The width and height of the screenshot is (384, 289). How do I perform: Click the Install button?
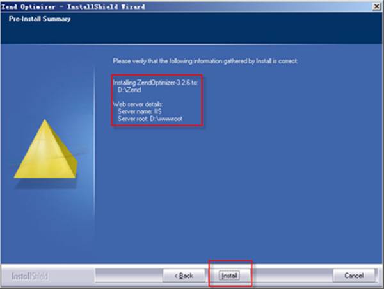[229, 276]
